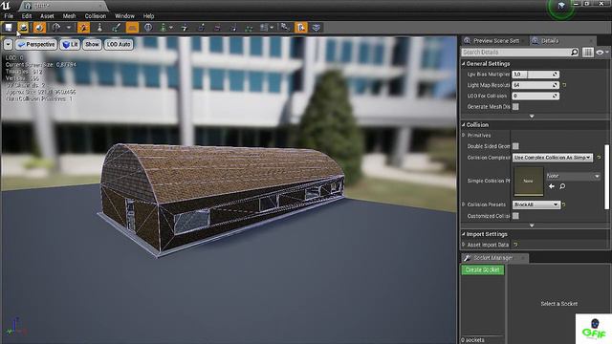The height and width of the screenshot is (344, 612).
Task: Expand the Primitives row
Action: tap(464, 136)
